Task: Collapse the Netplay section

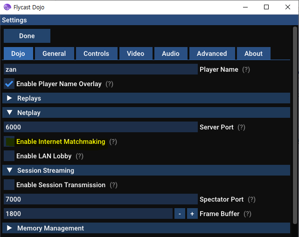Action: (x=146, y=113)
